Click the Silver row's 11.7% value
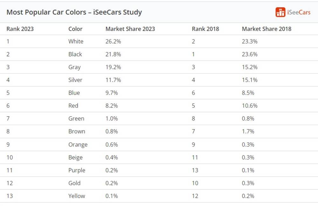The width and height of the screenshot is (318, 212). [x=113, y=80]
